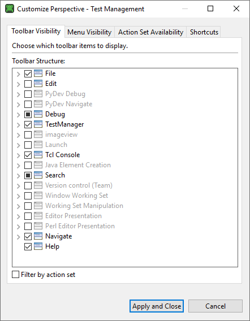
Task: Click the Debug toolbar group icon
Action: click(x=38, y=114)
